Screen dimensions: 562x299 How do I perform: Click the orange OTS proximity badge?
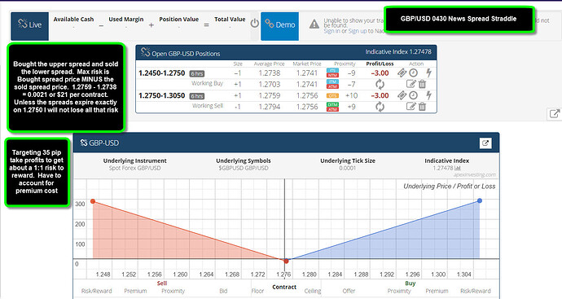pyautogui.click(x=332, y=95)
